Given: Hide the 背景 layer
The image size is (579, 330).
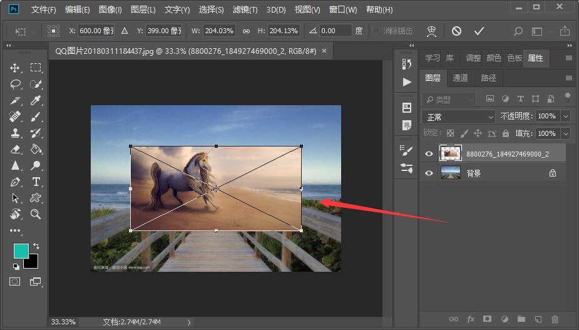Looking at the screenshot, I should tap(429, 173).
